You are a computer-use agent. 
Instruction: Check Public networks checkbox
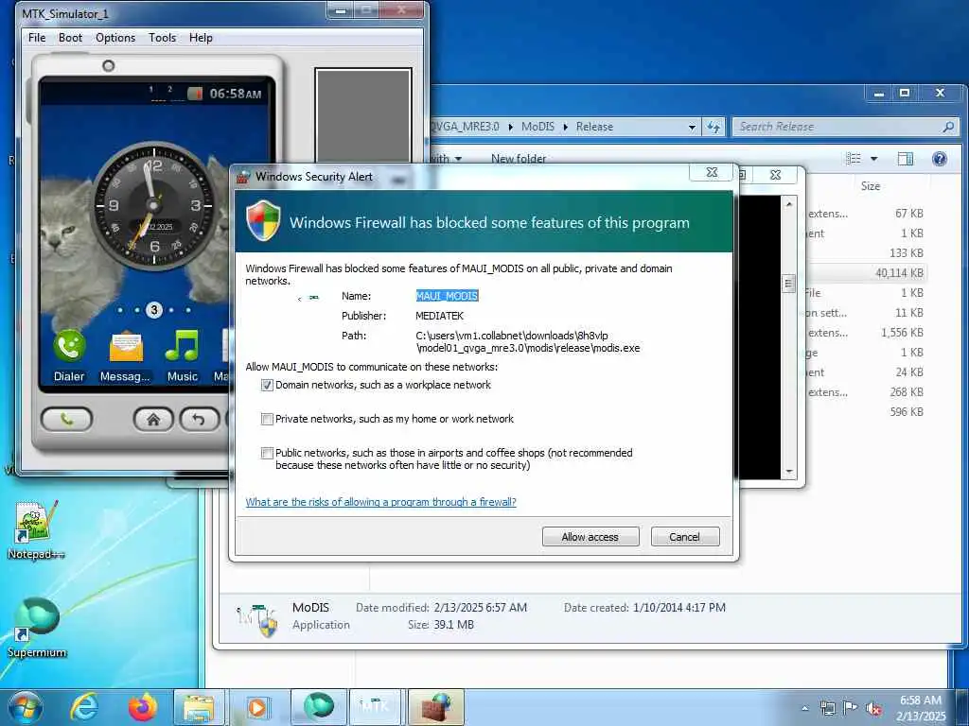[267, 453]
